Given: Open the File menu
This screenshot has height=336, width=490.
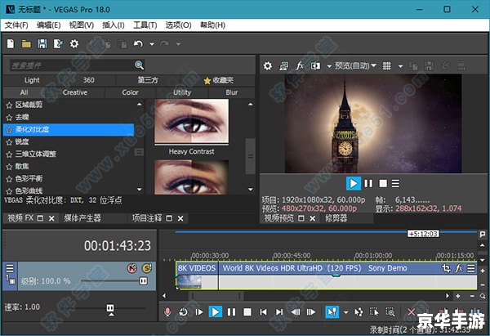Looking at the screenshot, I should [16, 25].
